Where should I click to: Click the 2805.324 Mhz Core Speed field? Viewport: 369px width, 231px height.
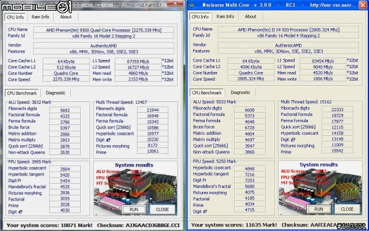pyautogui.click(x=251, y=78)
